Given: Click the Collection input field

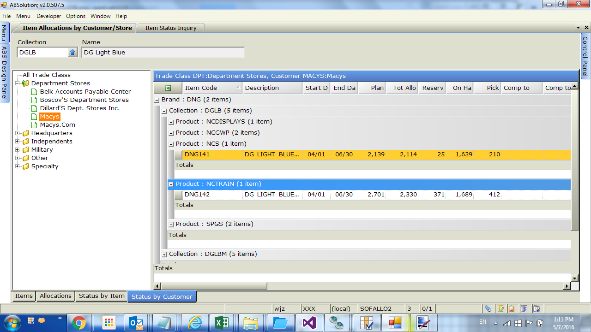Looking at the screenshot, I should pyautogui.click(x=43, y=53).
